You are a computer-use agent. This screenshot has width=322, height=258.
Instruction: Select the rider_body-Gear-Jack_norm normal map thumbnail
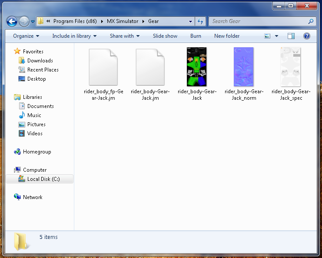(x=244, y=67)
